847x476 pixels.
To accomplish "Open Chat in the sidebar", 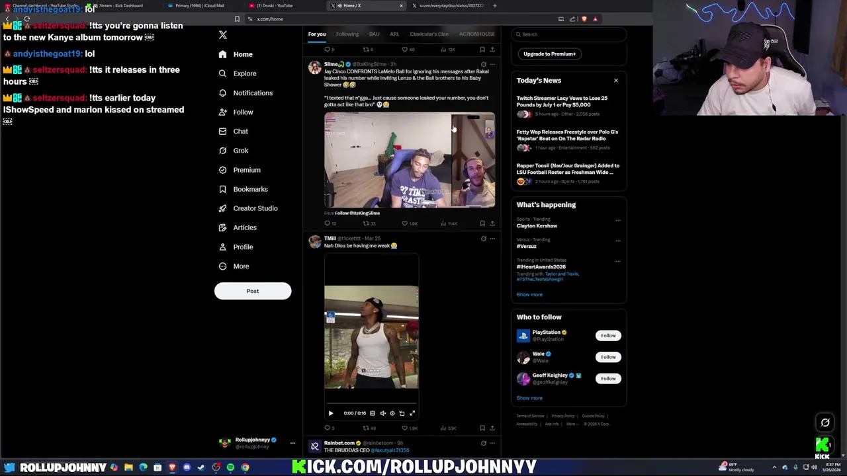I will 233,132.
